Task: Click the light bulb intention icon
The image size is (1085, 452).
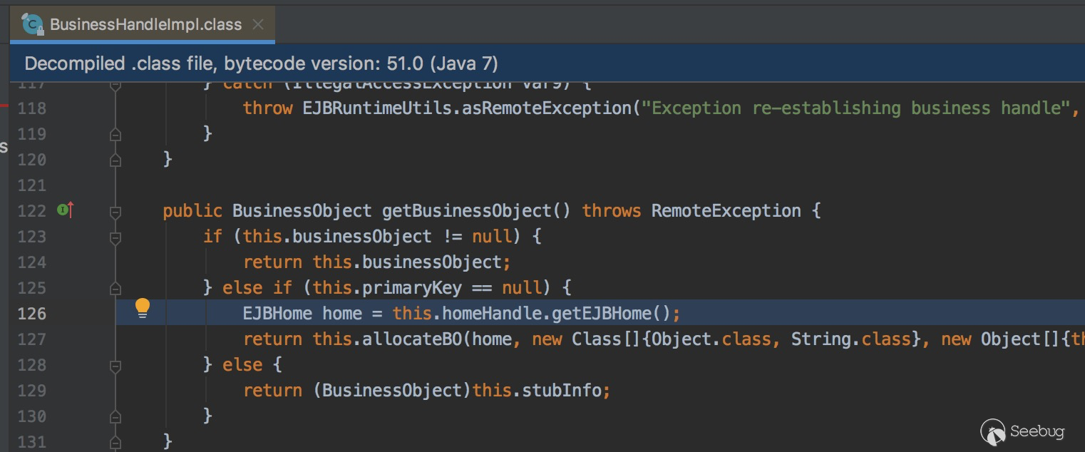Action: coord(143,308)
